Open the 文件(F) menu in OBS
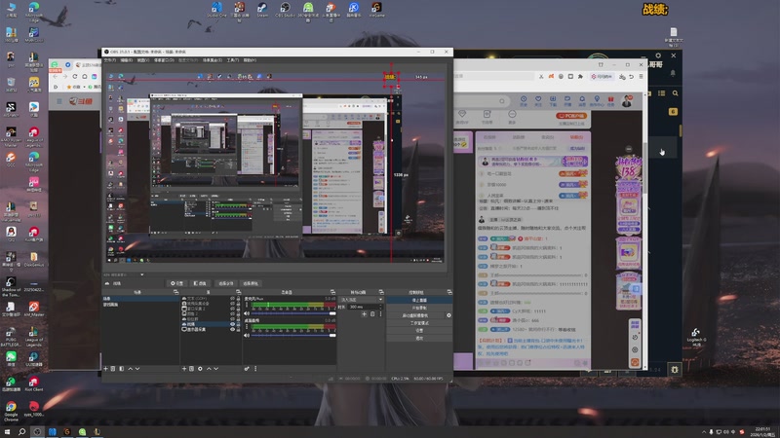 pos(110,60)
